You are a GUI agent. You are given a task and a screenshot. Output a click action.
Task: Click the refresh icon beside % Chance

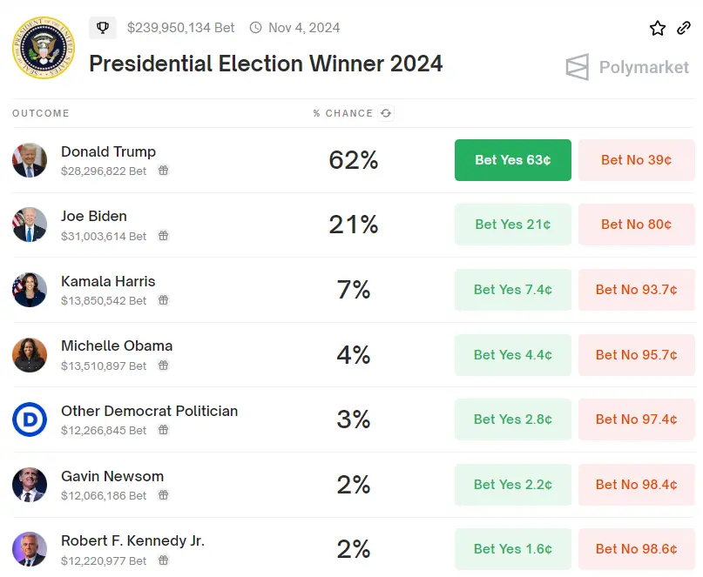click(x=386, y=113)
